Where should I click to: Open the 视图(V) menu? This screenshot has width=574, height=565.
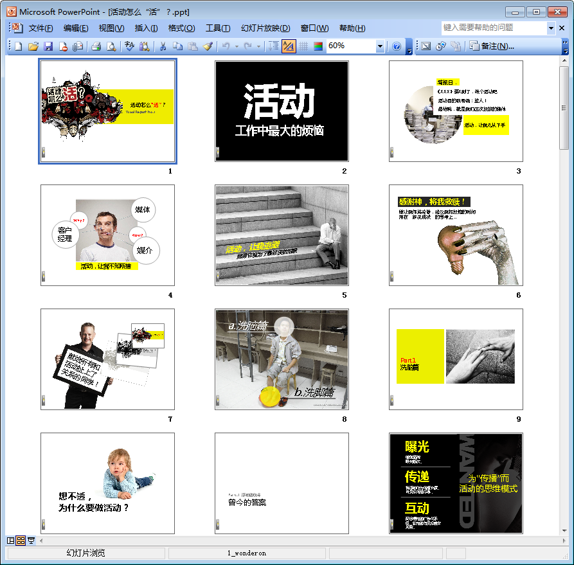tap(111, 28)
